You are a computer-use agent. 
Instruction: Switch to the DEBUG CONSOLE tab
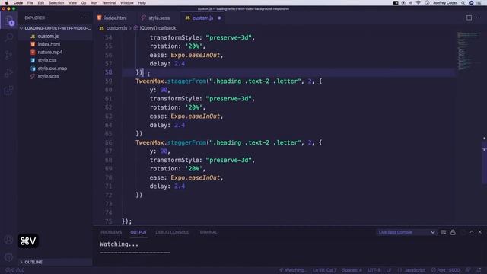point(172,232)
